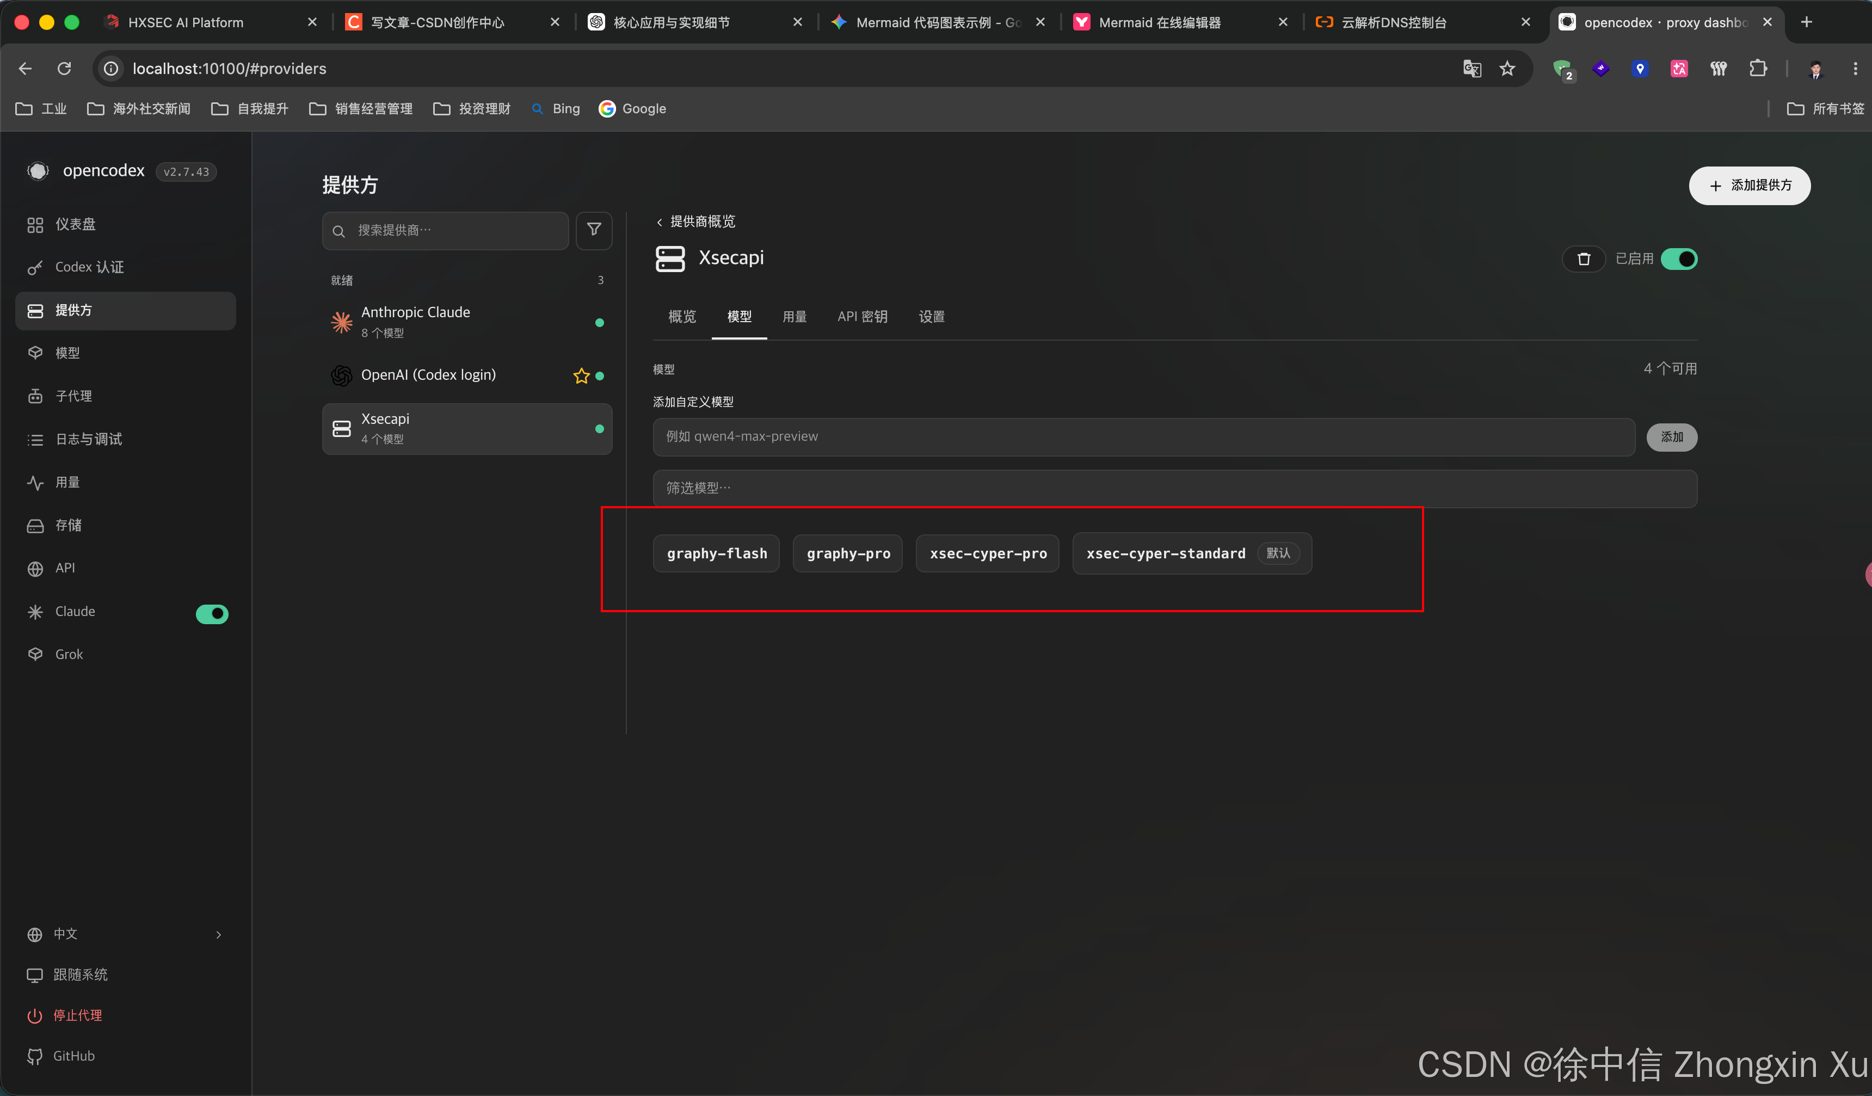Switch to the Mermaid 在线编辑器 tab
The image size is (1872, 1096).
click(1180, 22)
